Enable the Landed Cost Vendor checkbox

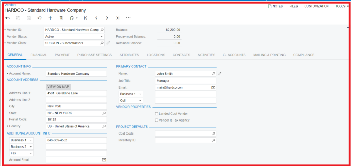pyautogui.click(x=157, y=114)
